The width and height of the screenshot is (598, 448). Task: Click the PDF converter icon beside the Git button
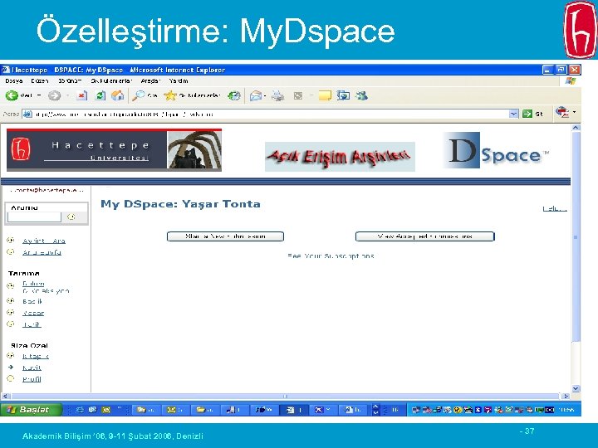[562, 112]
